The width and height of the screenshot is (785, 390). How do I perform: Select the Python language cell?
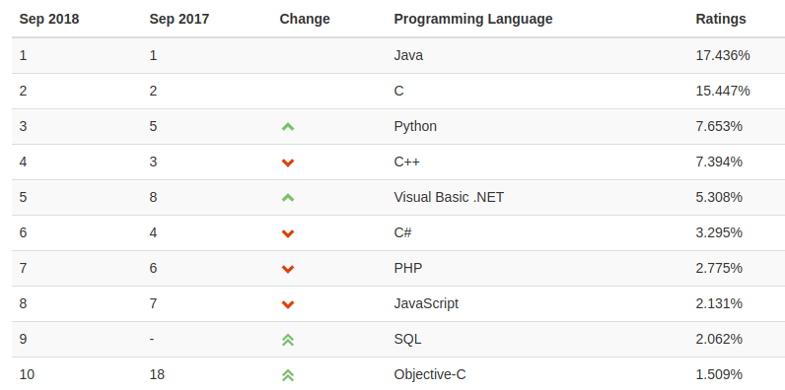415,126
